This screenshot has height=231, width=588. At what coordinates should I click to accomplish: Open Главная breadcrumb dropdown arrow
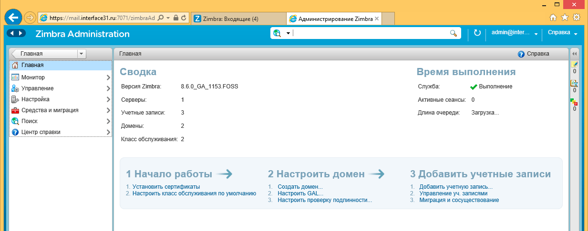[81, 54]
